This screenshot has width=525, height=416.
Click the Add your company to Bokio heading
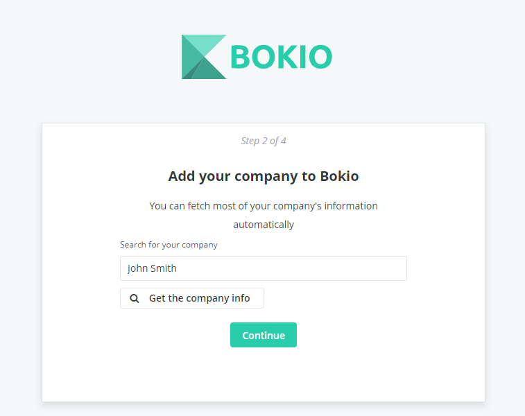(x=263, y=176)
